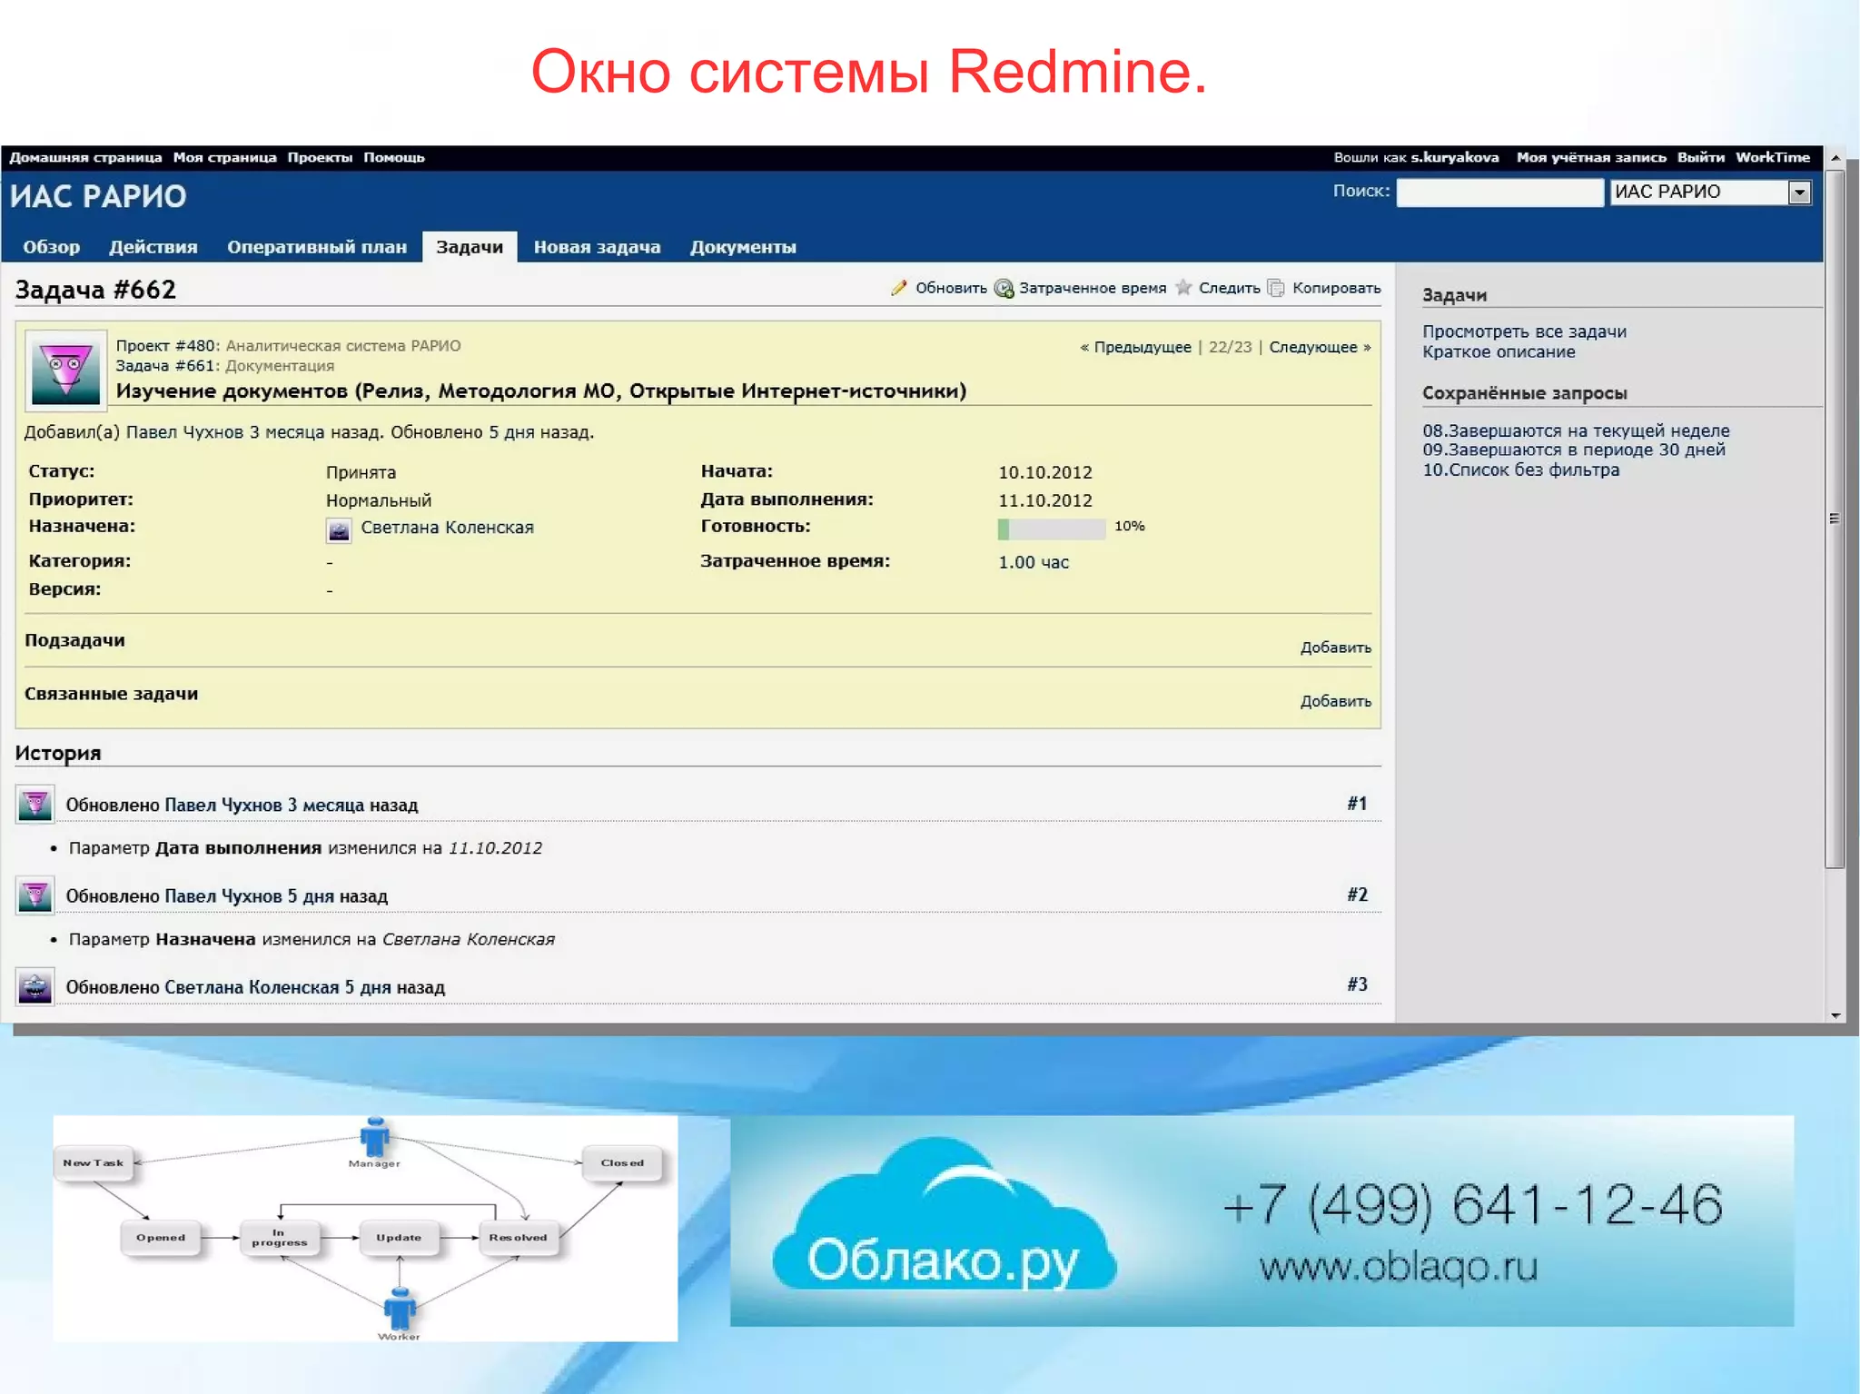1860x1394 pixels.
Task: Open Домашняя страница in top menu
Action: (x=85, y=157)
